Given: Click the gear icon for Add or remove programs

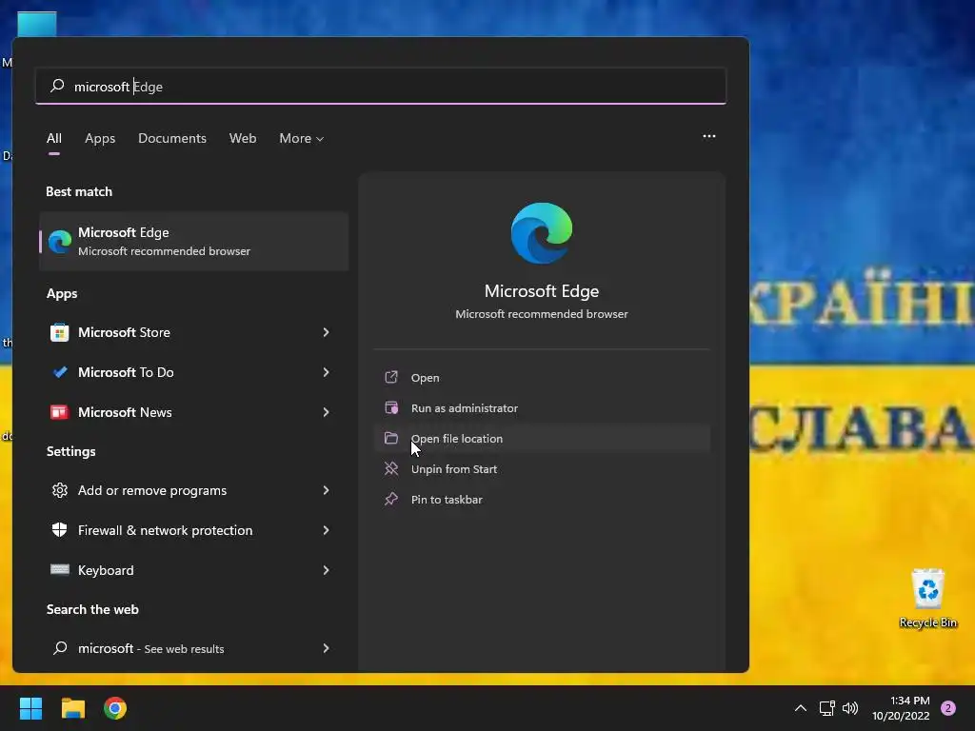Looking at the screenshot, I should 60,490.
